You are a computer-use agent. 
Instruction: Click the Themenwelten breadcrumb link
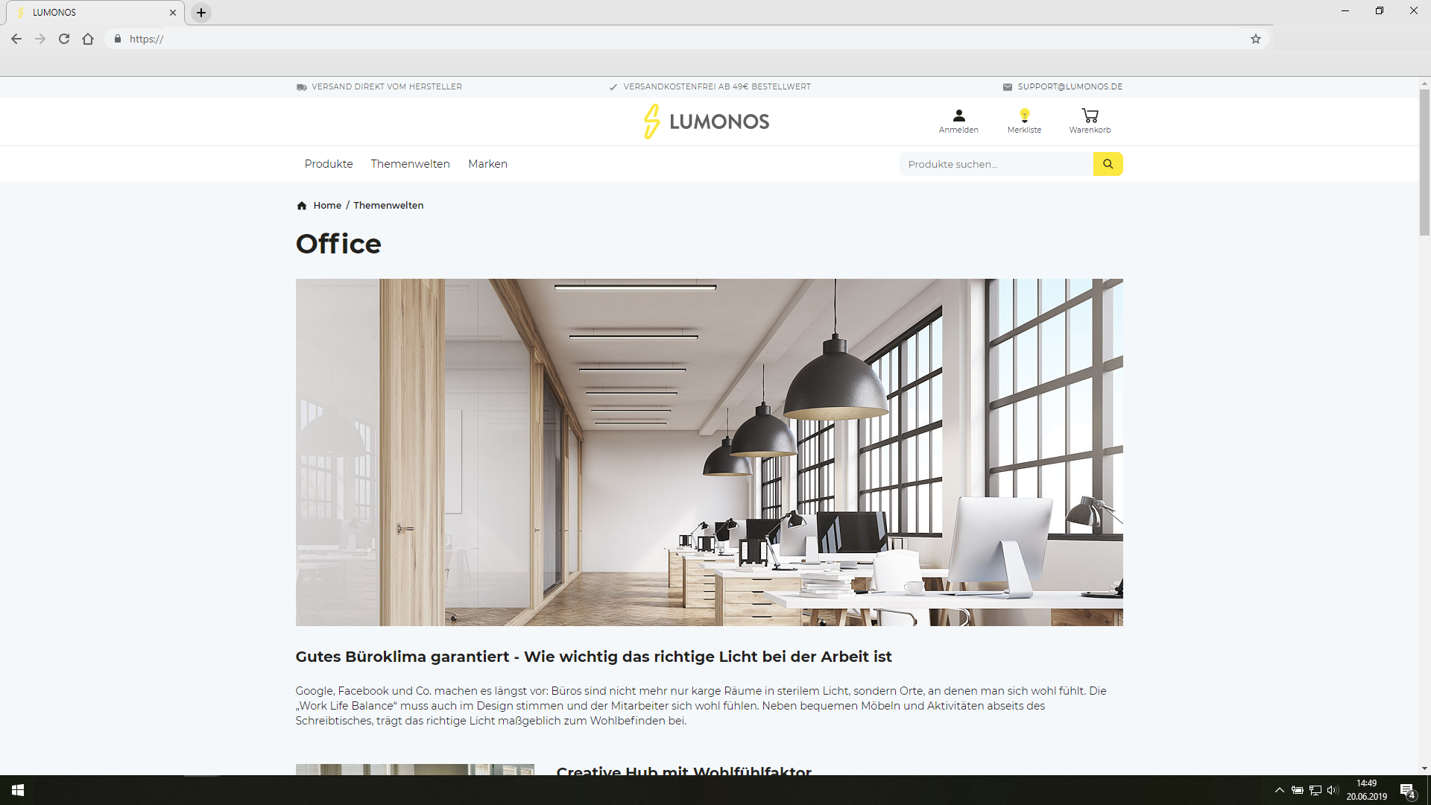tap(388, 206)
